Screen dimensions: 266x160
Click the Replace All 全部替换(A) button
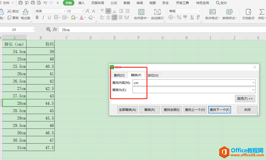[128, 110]
